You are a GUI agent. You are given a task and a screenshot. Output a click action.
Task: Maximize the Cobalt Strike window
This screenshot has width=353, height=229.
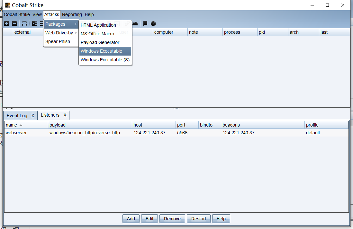(x=327, y=5)
